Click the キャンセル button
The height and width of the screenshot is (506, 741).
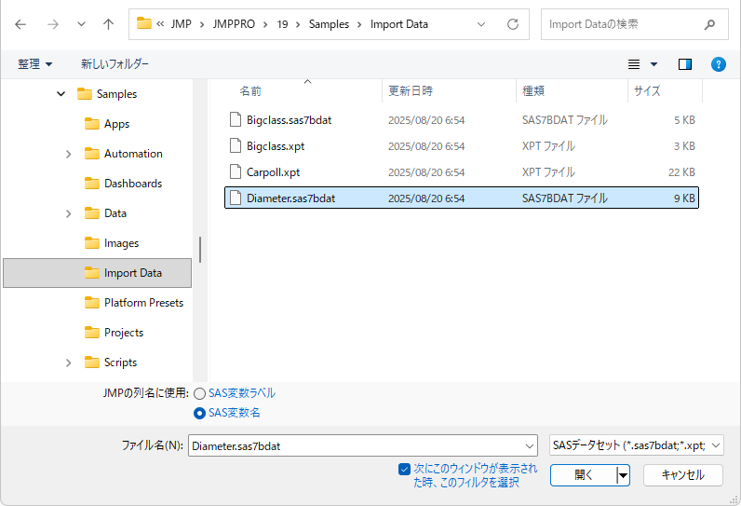pos(683,475)
